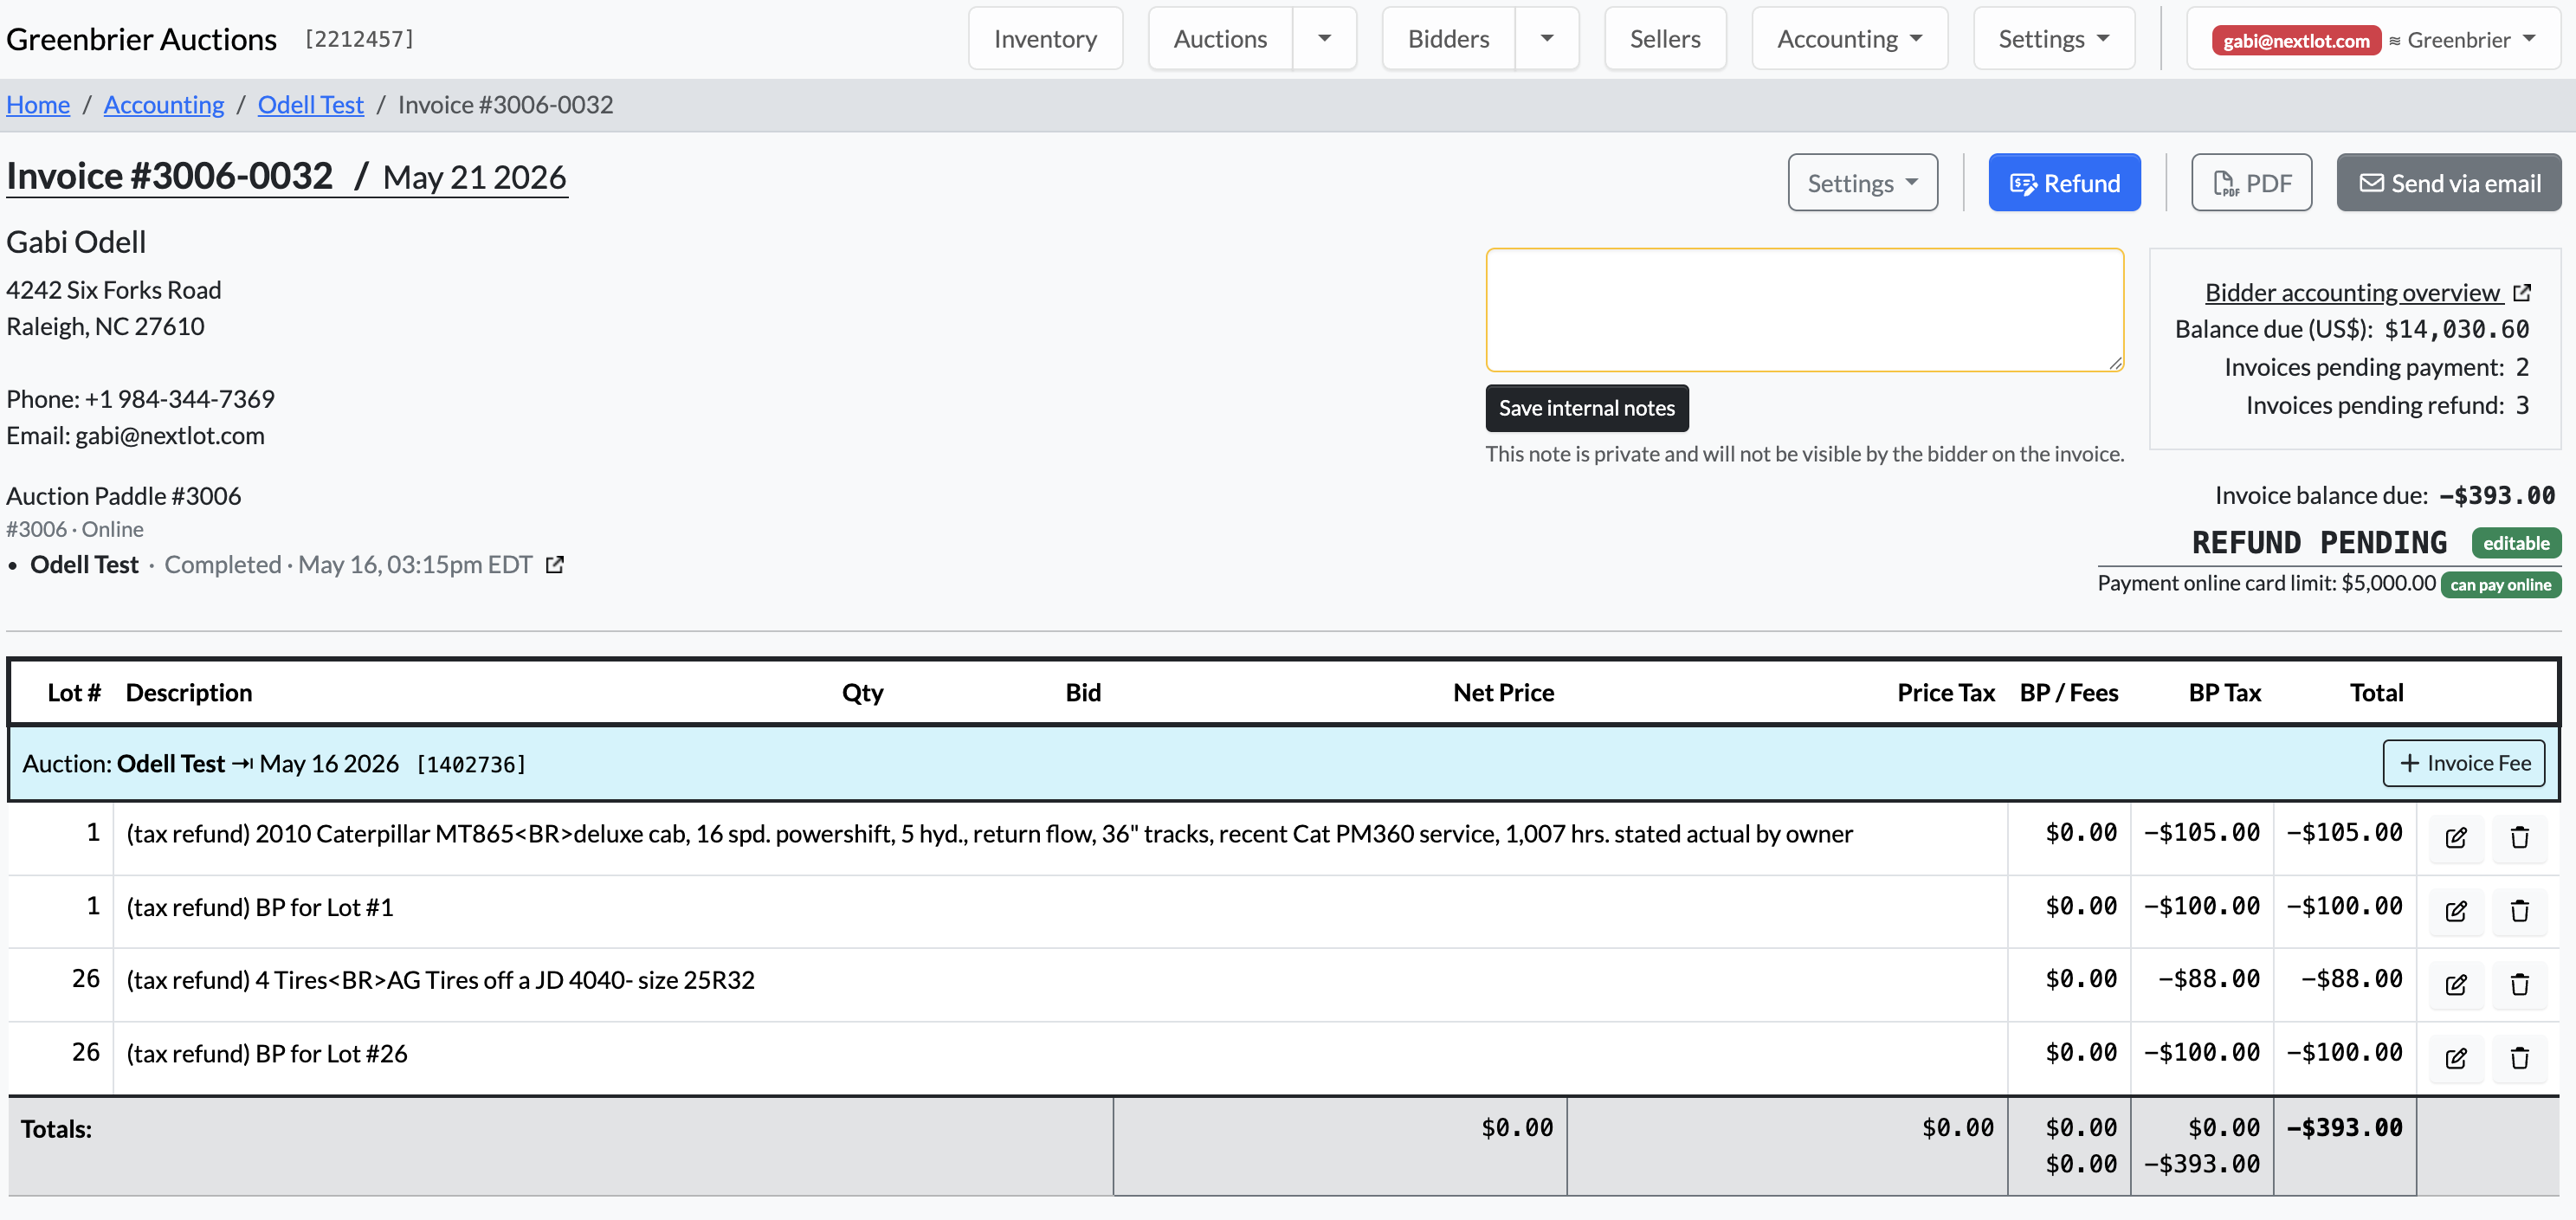Image resolution: width=2576 pixels, height=1220 pixels.
Task: Click auction ID [1402736]
Action: coord(471,765)
